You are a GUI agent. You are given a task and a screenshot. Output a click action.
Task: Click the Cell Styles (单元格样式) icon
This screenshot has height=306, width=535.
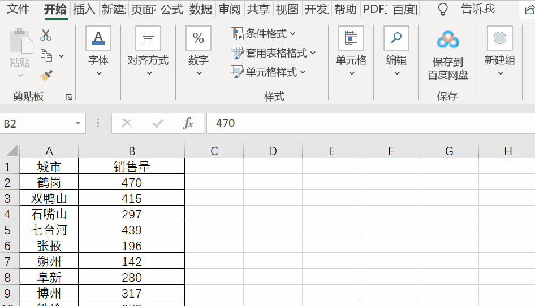[237, 72]
